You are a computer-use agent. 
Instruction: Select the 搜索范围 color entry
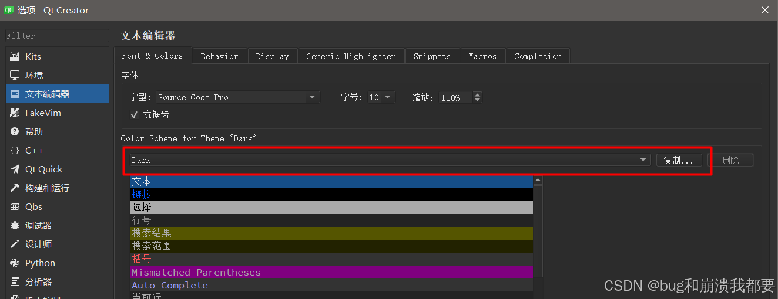(x=331, y=246)
